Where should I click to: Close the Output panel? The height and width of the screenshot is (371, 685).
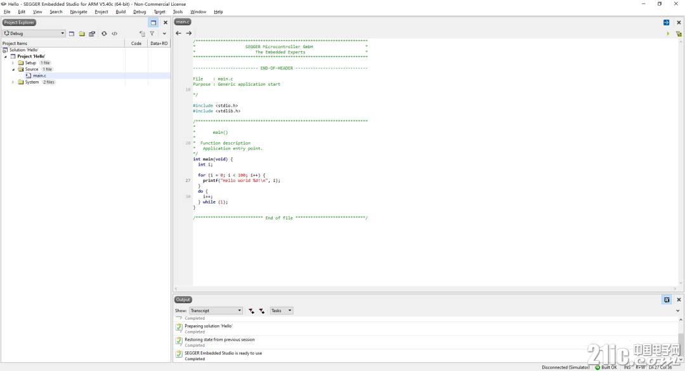pyautogui.click(x=679, y=300)
